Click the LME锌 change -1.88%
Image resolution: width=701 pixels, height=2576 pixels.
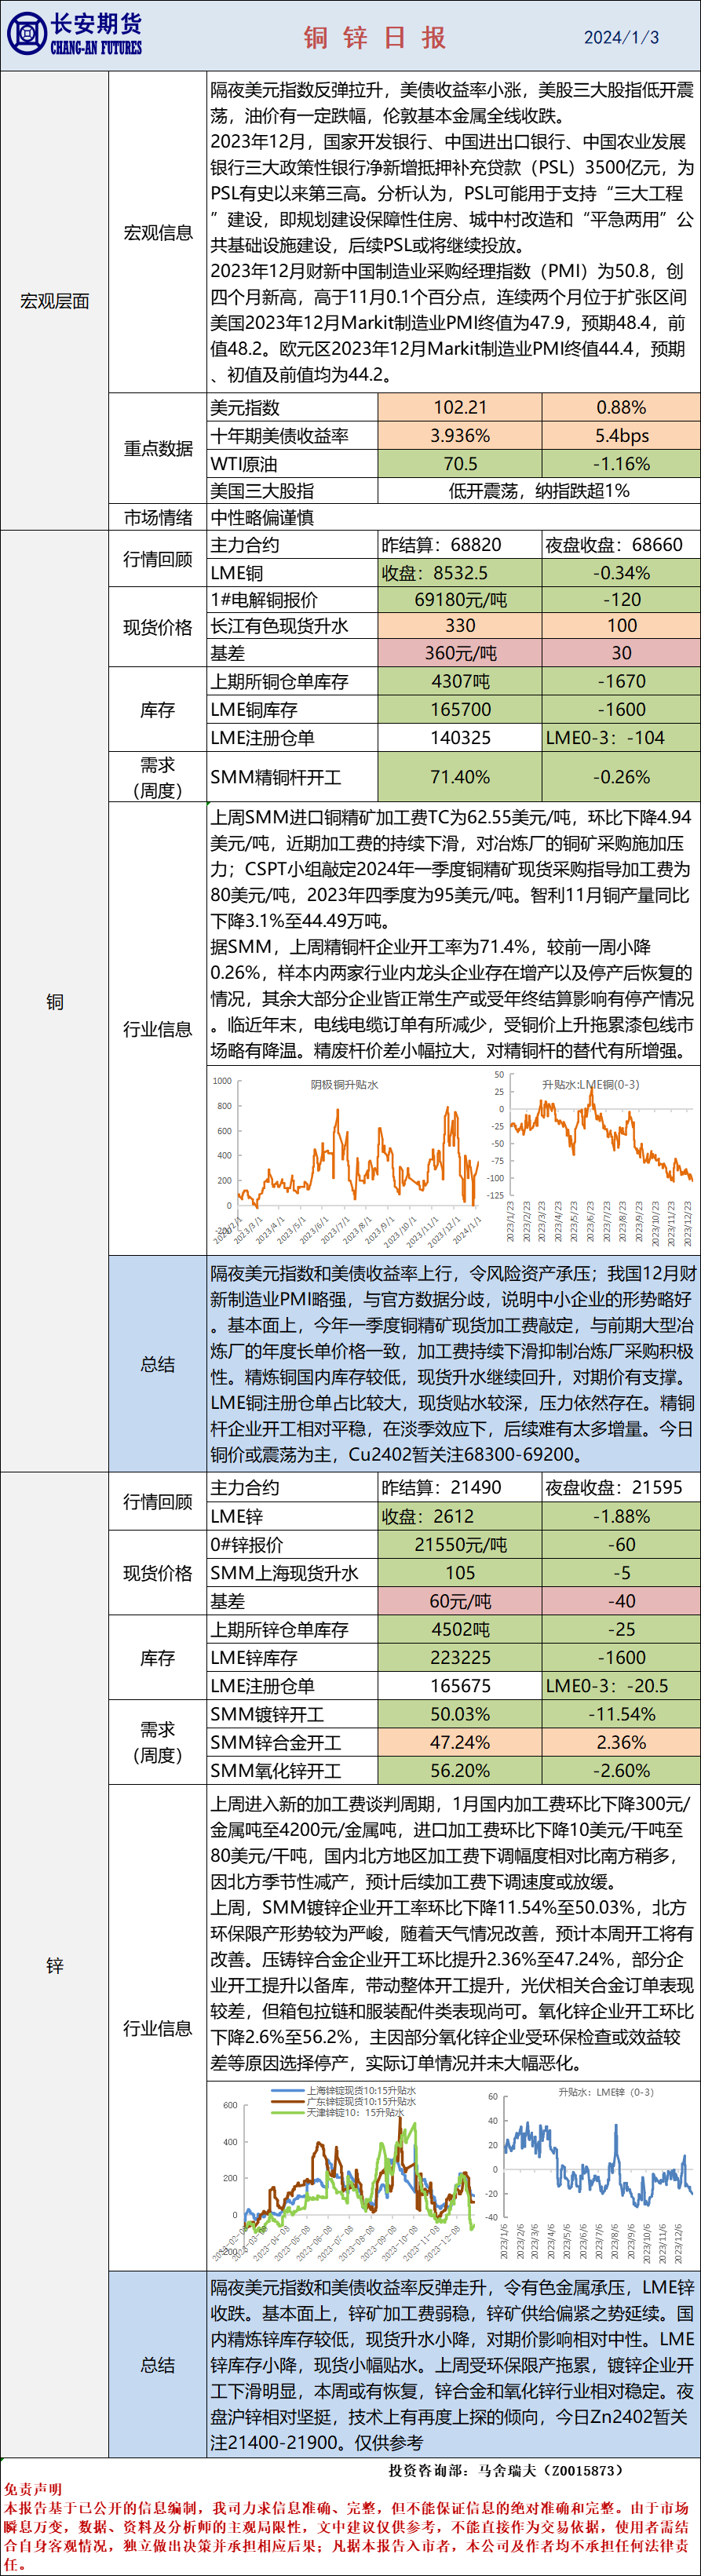click(621, 1516)
